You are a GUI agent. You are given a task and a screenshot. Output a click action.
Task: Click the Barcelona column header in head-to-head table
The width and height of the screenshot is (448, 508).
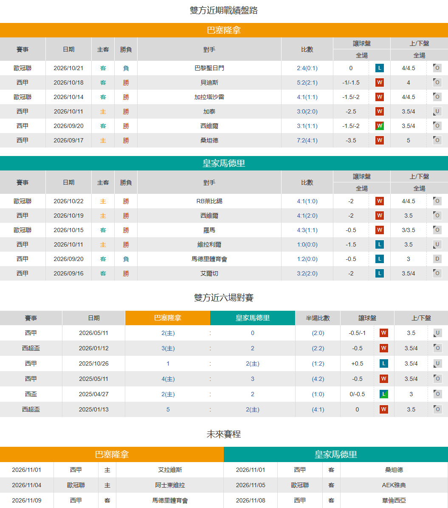tap(168, 318)
